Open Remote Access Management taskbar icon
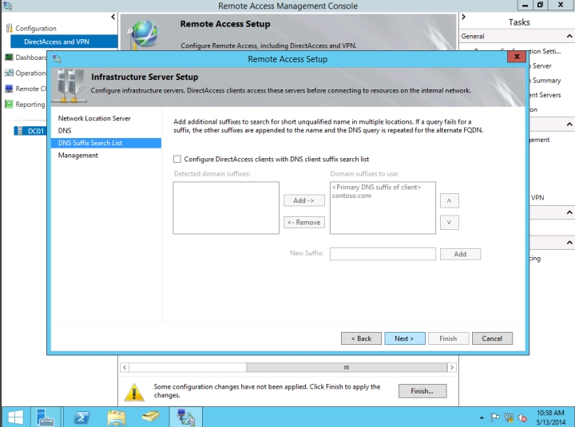Screen dimensions: 575x427 point(185,417)
